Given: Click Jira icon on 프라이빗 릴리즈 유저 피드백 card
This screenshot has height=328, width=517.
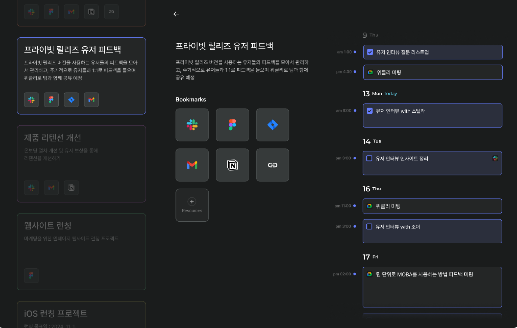Looking at the screenshot, I should [x=71, y=100].
